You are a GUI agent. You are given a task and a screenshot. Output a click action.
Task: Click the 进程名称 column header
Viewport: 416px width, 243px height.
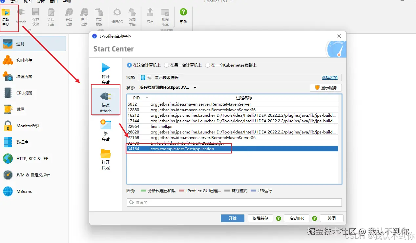click(244, 98)
